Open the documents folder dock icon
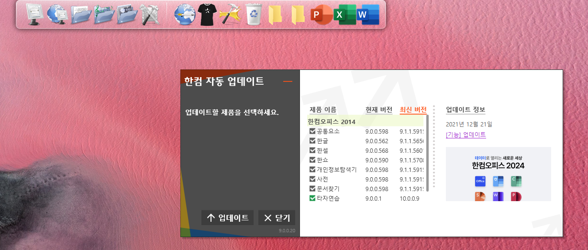Viewport: 588px width, 250px height. point(81,14)
